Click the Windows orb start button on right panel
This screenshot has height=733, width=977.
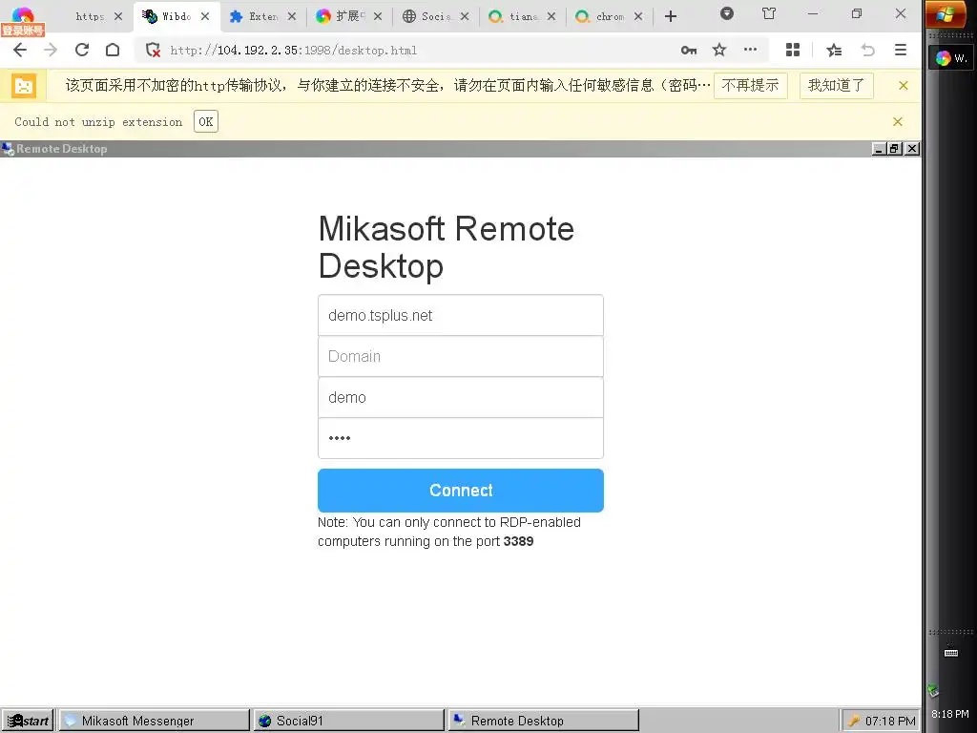[x=946, y=15]
